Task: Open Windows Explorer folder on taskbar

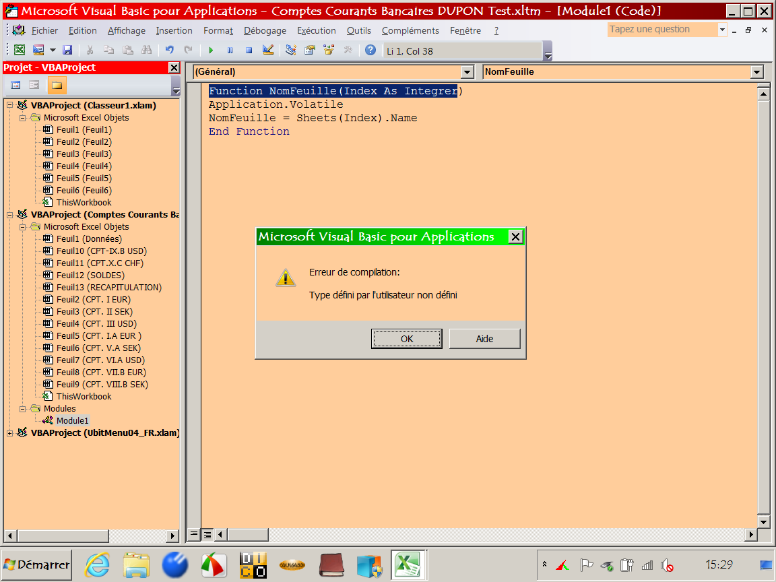Action: [x=136, y=564]
